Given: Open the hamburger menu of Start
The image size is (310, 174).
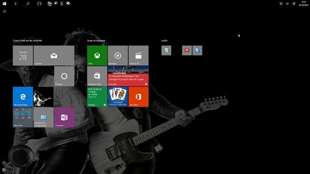Looking at the screenshot, I should (4, 12).
